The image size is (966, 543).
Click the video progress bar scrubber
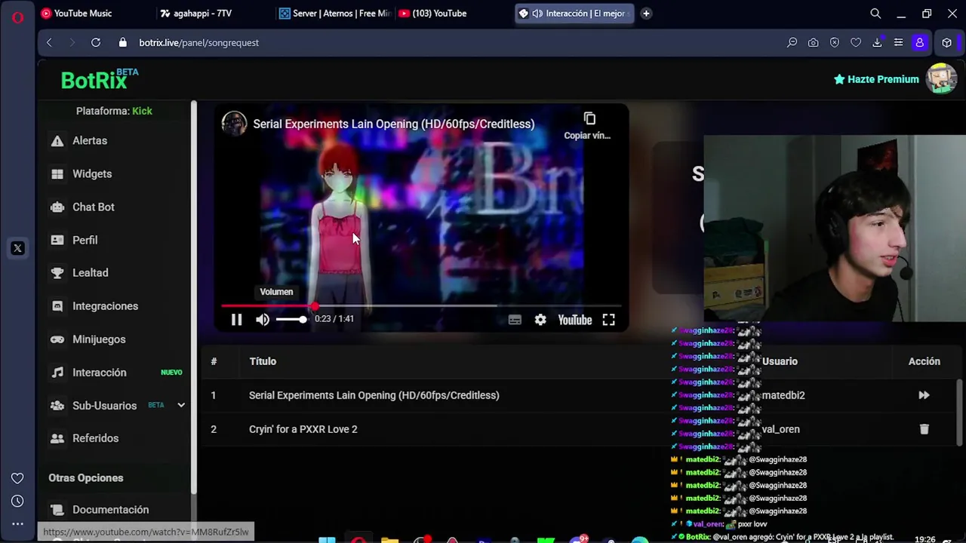314,306
